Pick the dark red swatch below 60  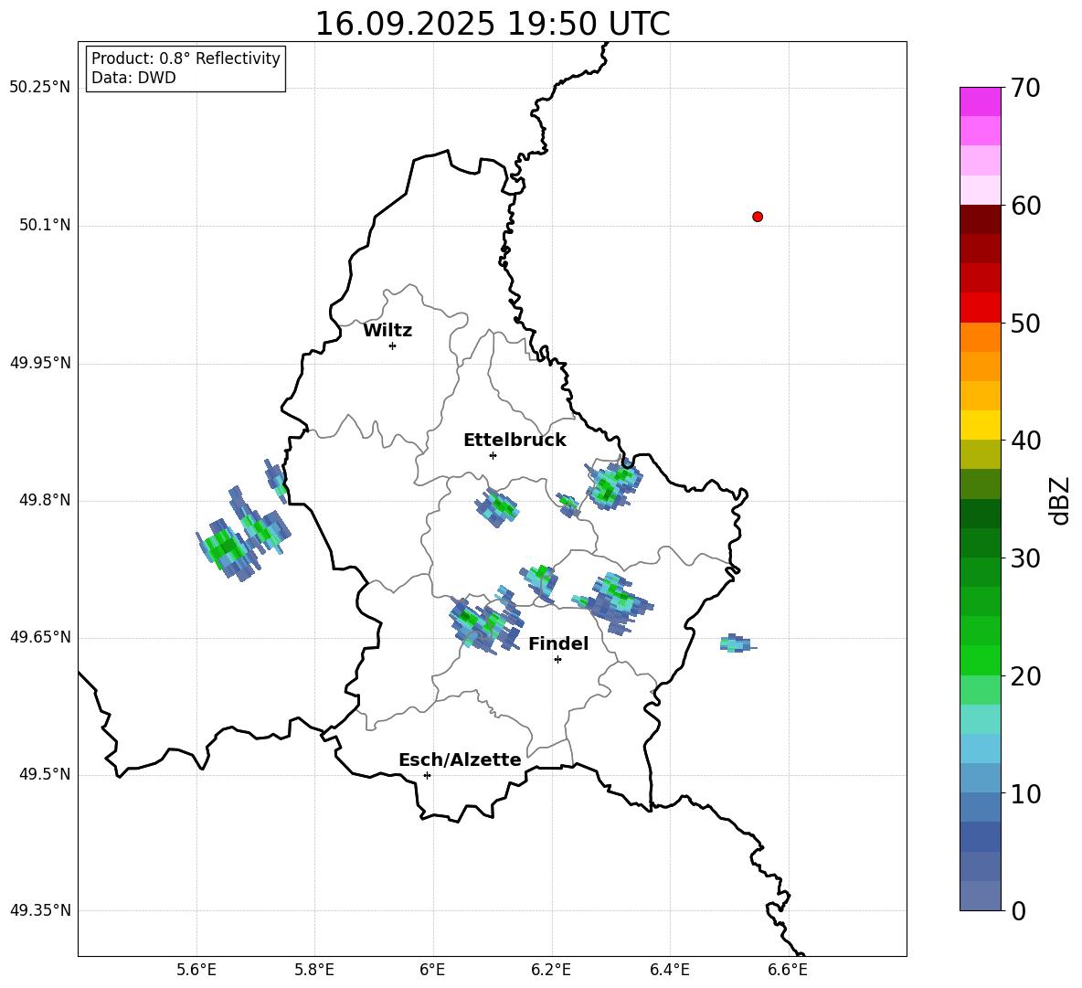[x=981, y=219]
